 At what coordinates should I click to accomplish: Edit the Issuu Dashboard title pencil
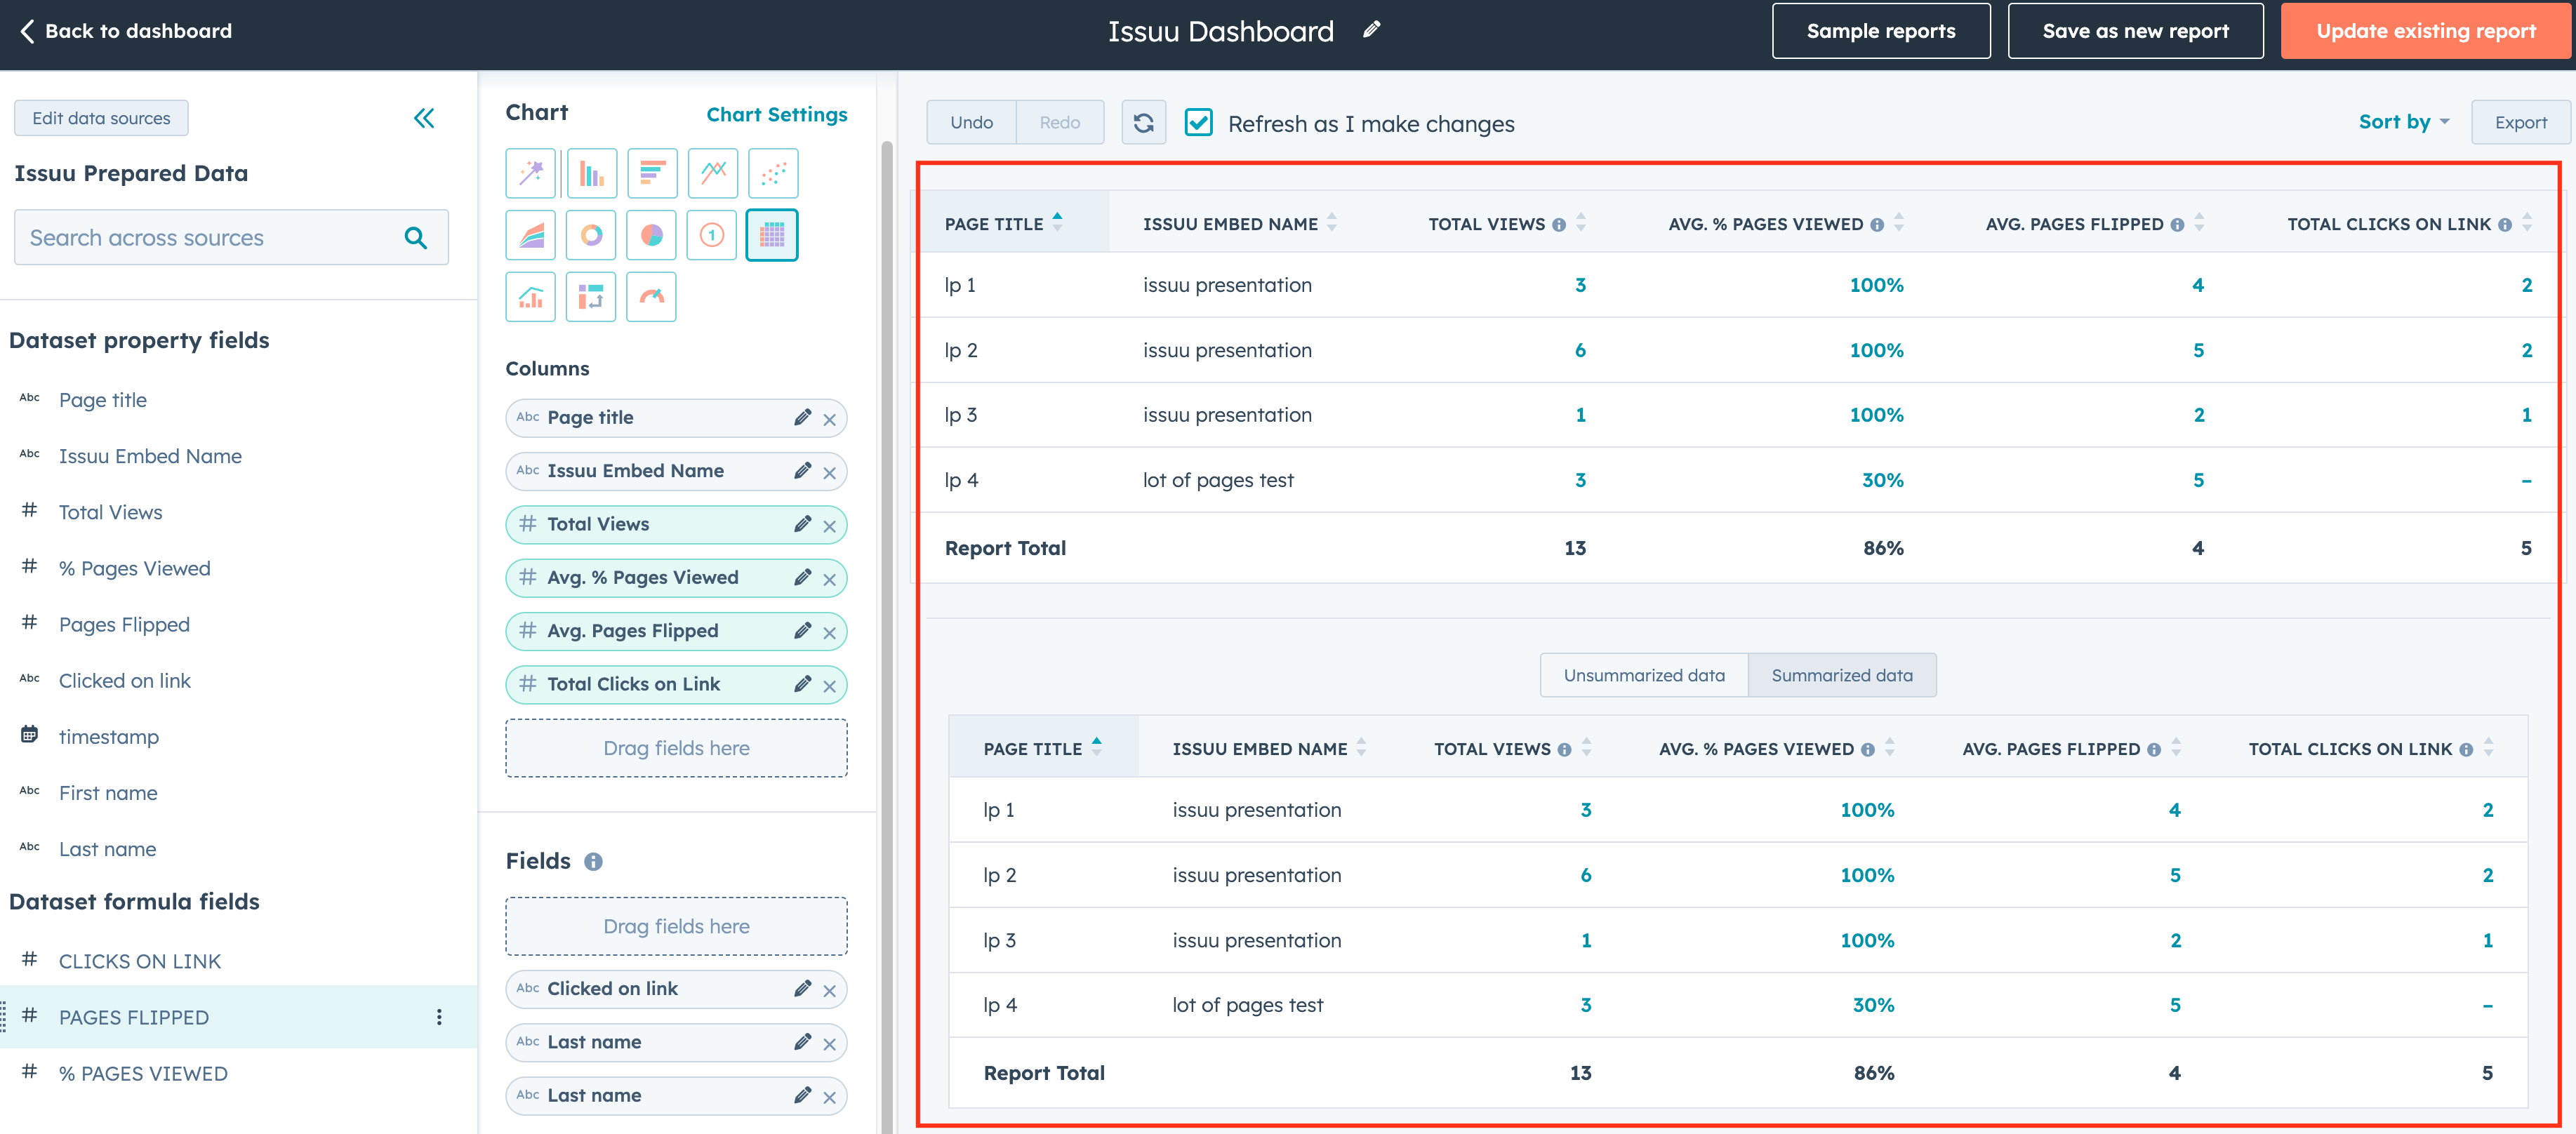coord(1371,30)
